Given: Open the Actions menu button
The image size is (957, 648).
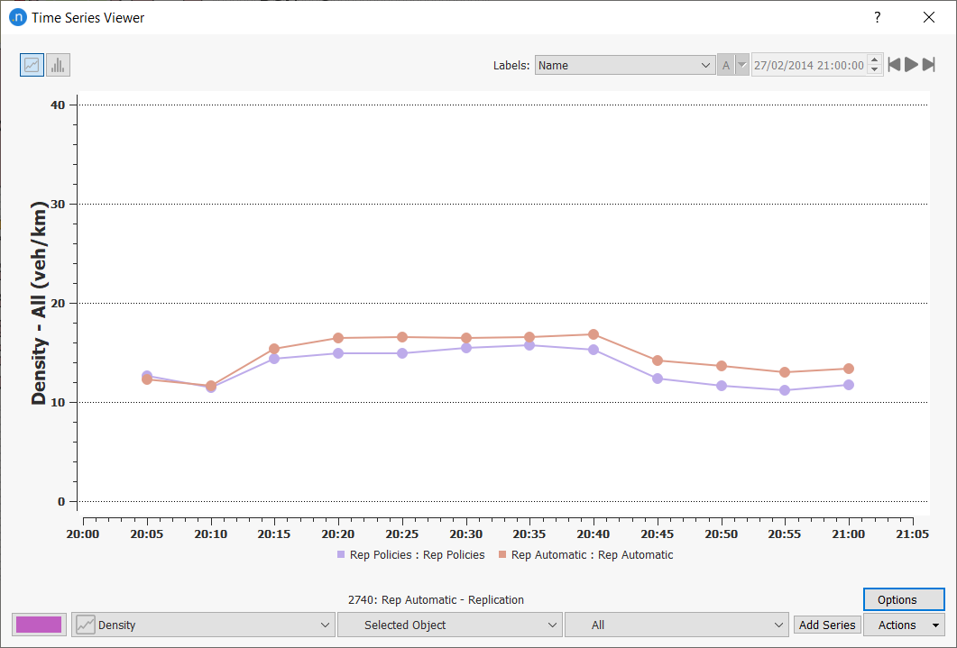Looking at the screenshot, I should coord(903,625).
